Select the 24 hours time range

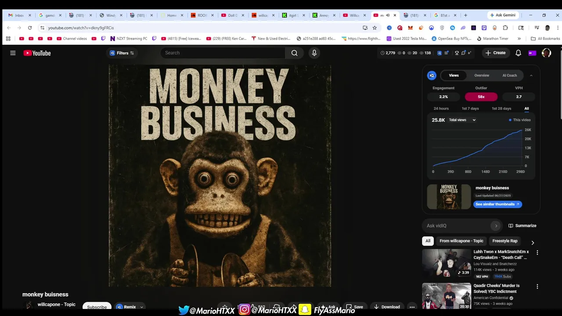(x=441, y=108)
